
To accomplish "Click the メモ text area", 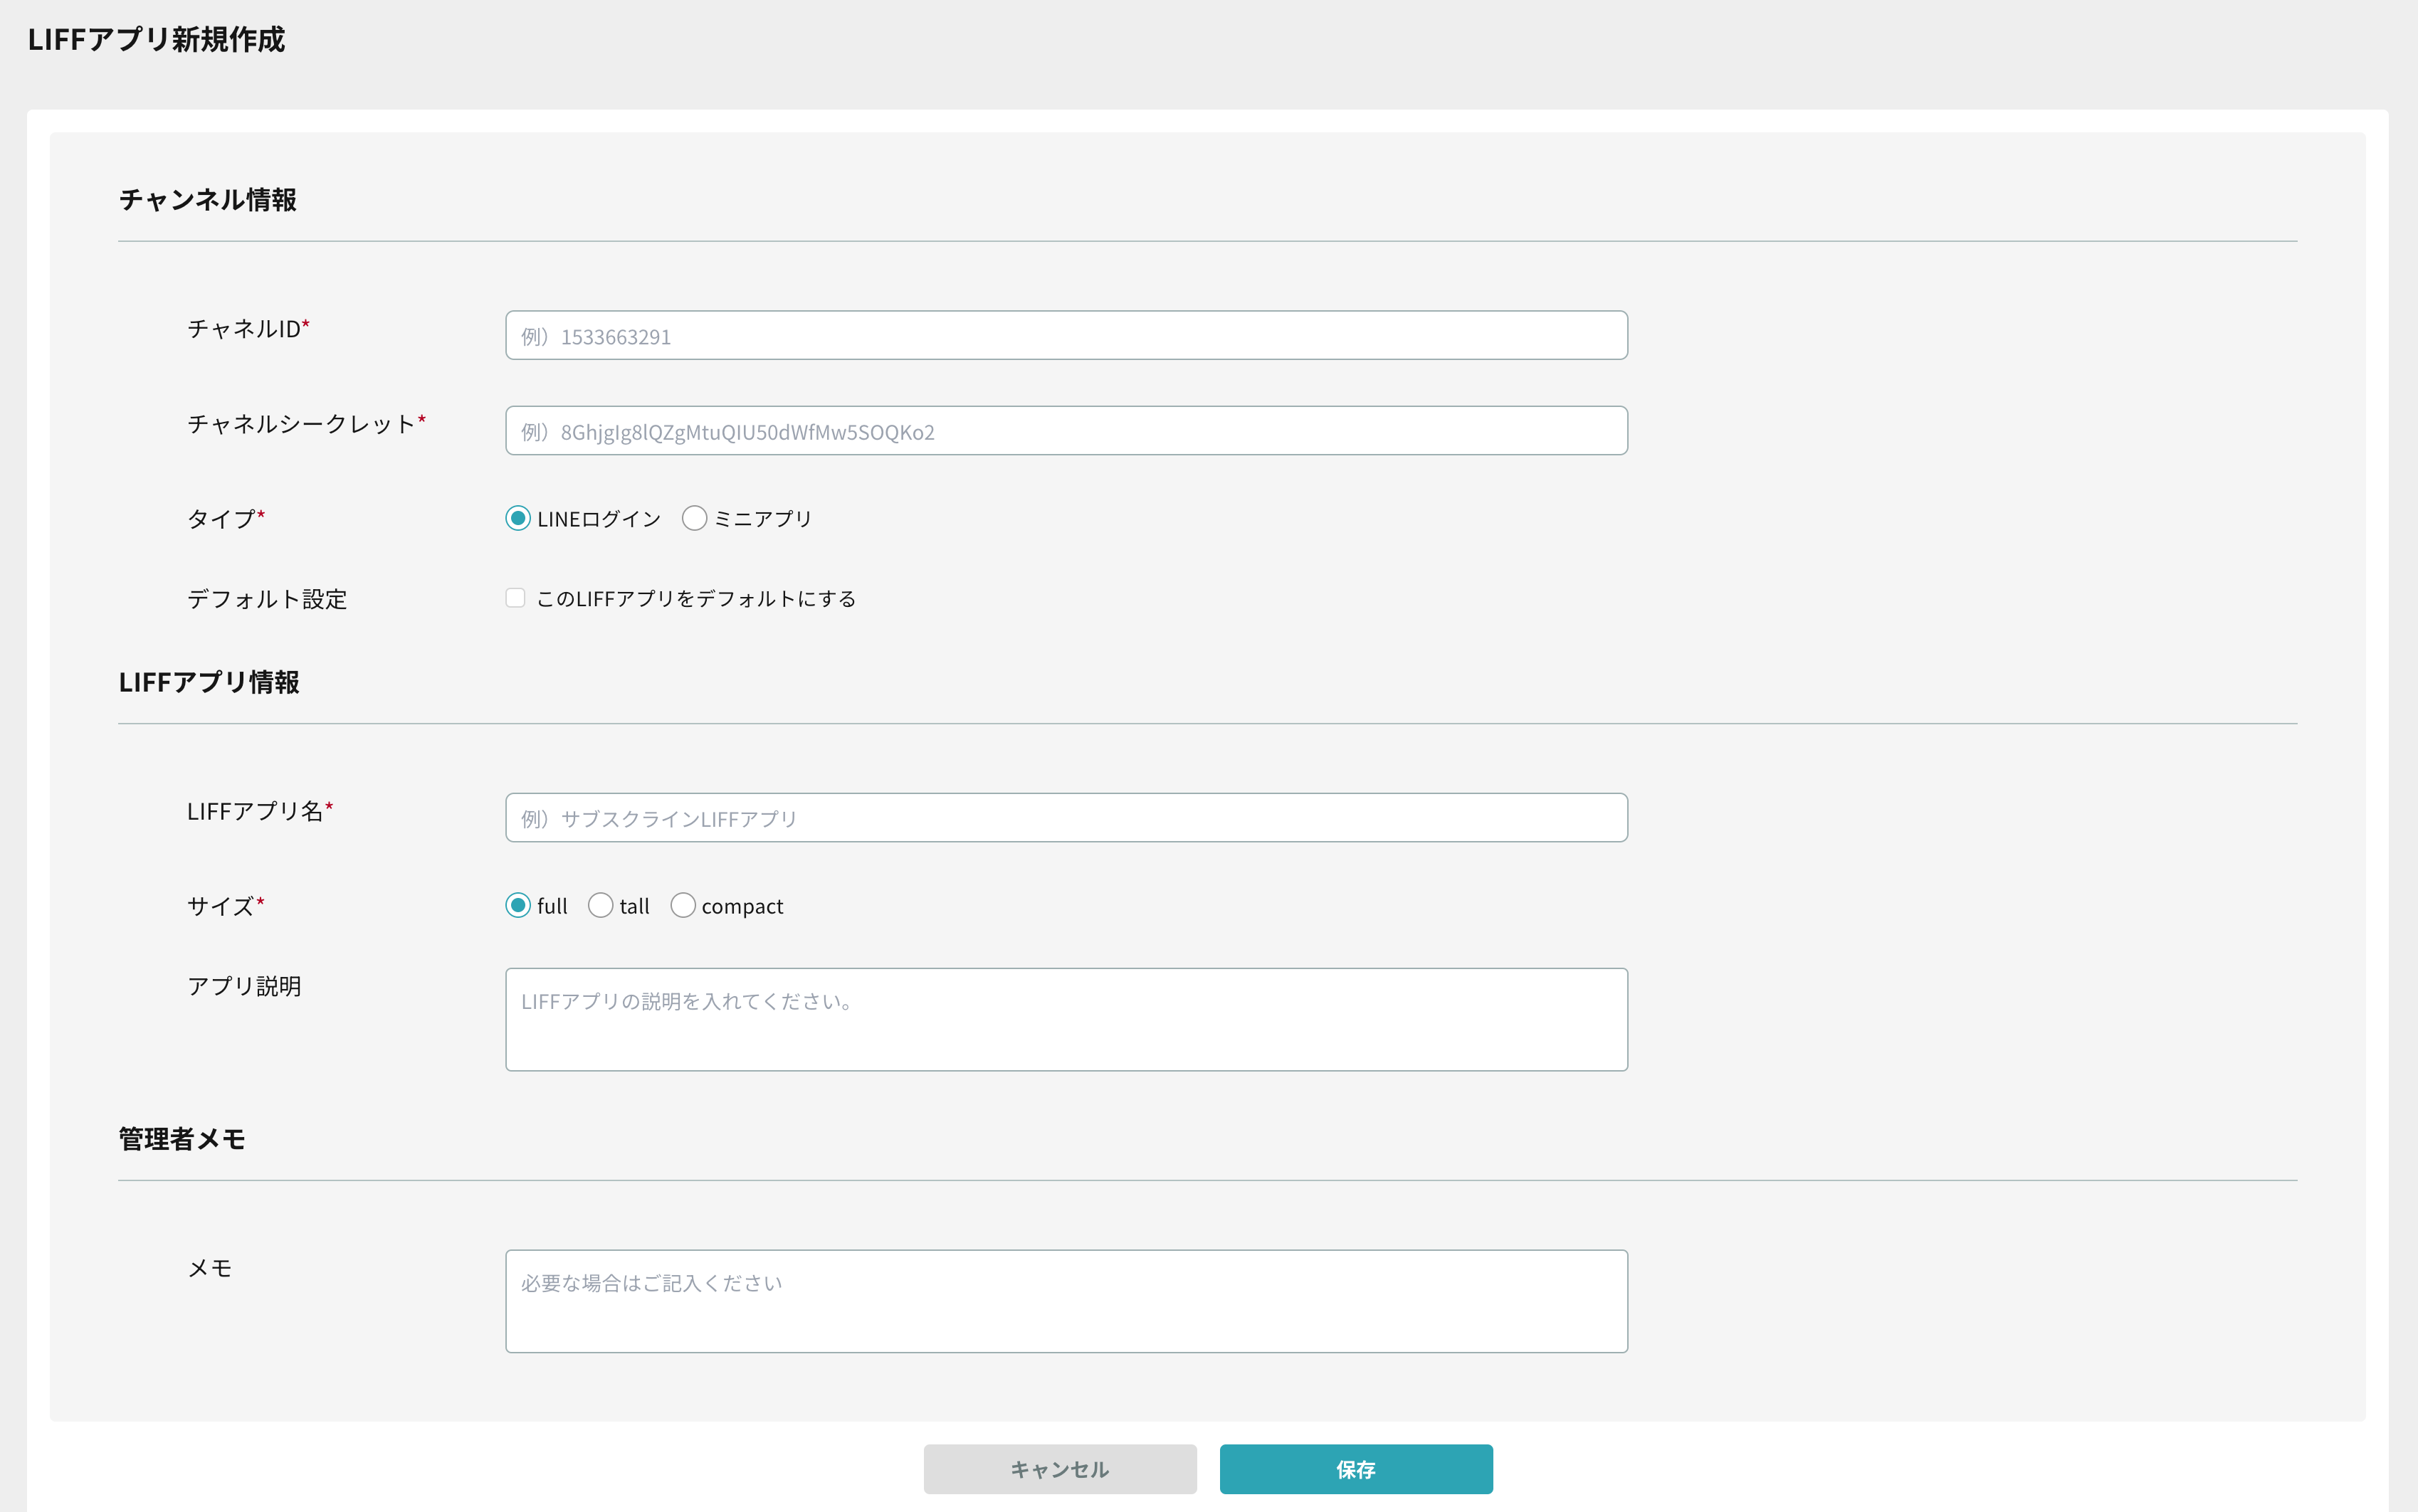I will pyautogui.click(x=1066, y=1301).
